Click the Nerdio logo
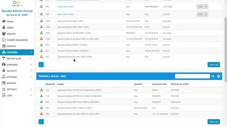Viewport: 227px width, 127px height. [17, 4]
